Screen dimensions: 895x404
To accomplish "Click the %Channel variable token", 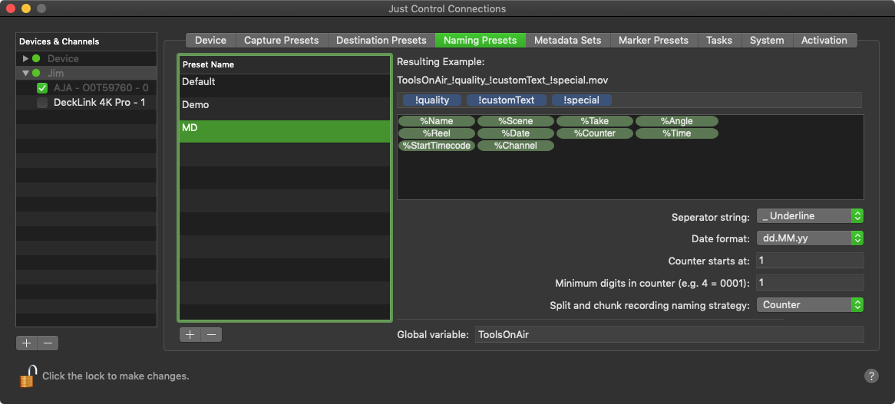I will pos(515,146).
